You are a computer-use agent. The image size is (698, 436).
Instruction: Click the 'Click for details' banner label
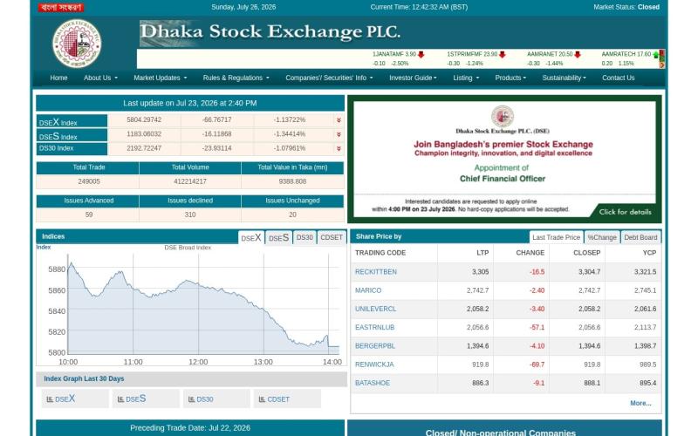(625, 212)
